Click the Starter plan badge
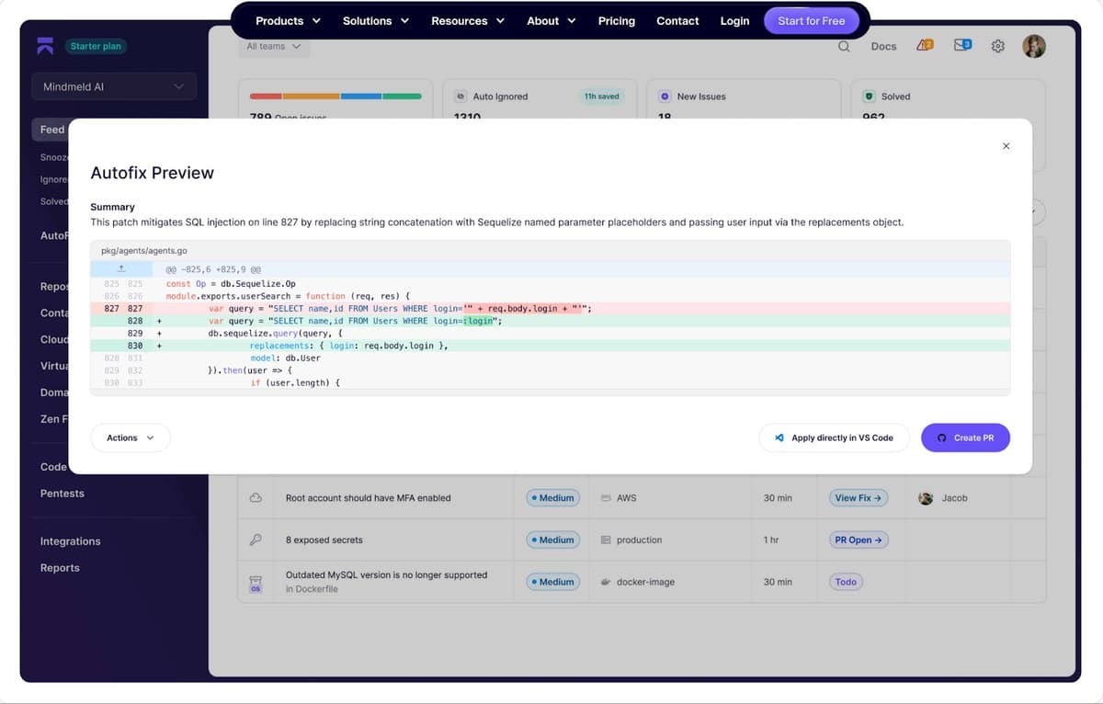The image size is (1103, 704). (x=96, y=46)
